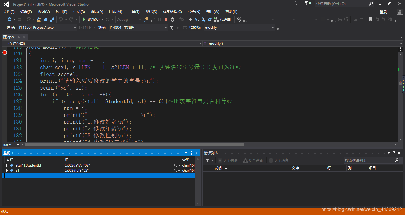Pin the source 源.cpp tab
Screen dimensions: 405x215
click(19, 37)
